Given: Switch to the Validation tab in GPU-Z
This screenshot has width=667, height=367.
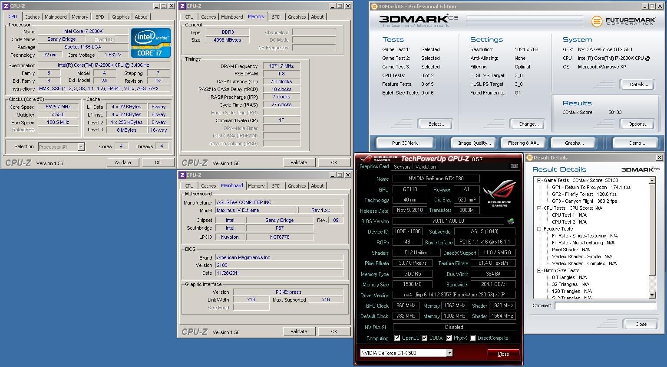Looking at the screenshot, I should [x=426, y=167].
